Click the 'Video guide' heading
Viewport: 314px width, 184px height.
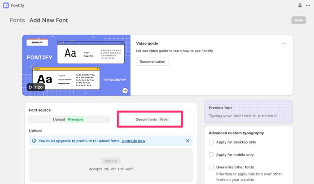click(147, 43)
